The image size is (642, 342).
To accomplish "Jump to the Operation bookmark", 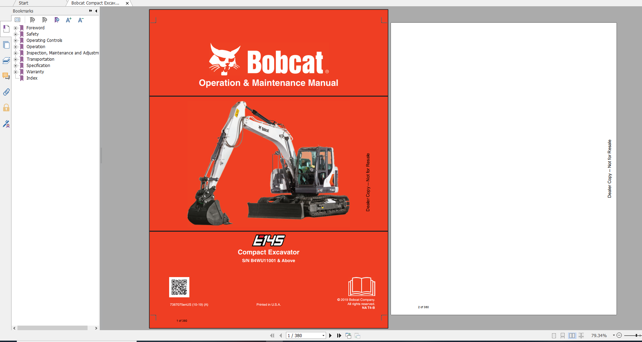I will coord(36,47).
